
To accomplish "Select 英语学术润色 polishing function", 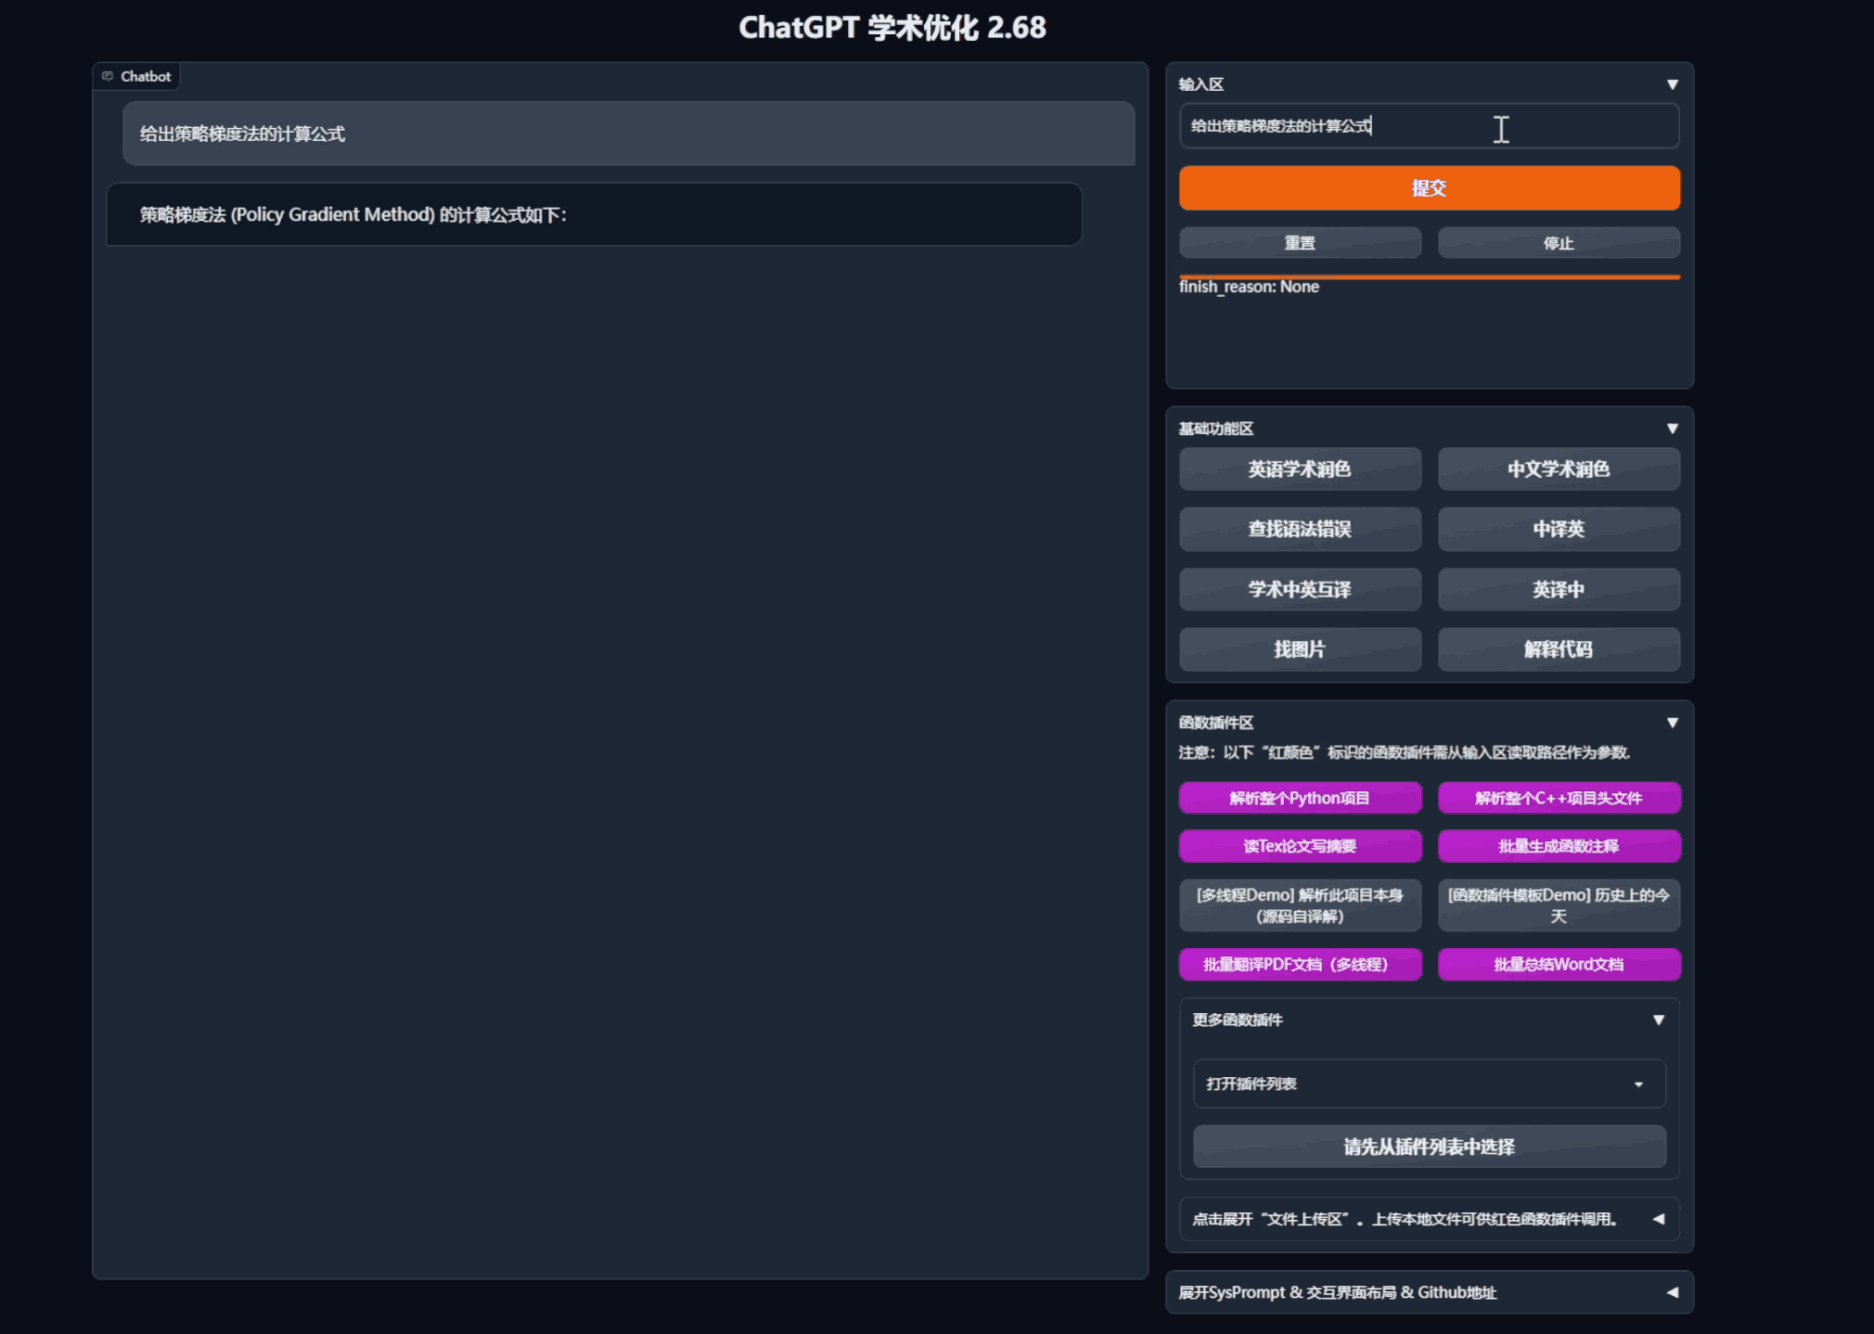I will click(x=1300, y=468).
